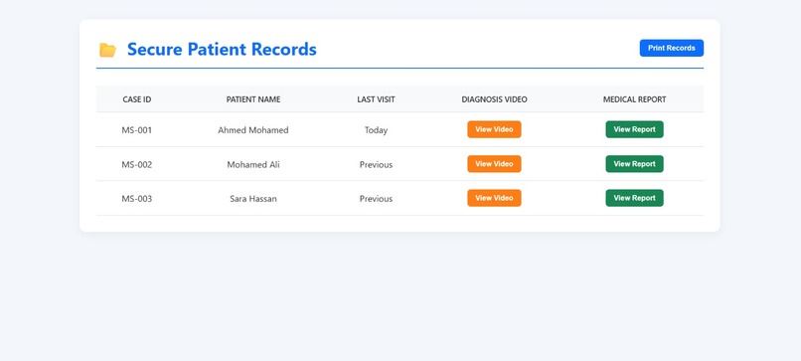Open the folder icon beside the title
Viewport: 801px width, 361px height.
pos(107,50)
